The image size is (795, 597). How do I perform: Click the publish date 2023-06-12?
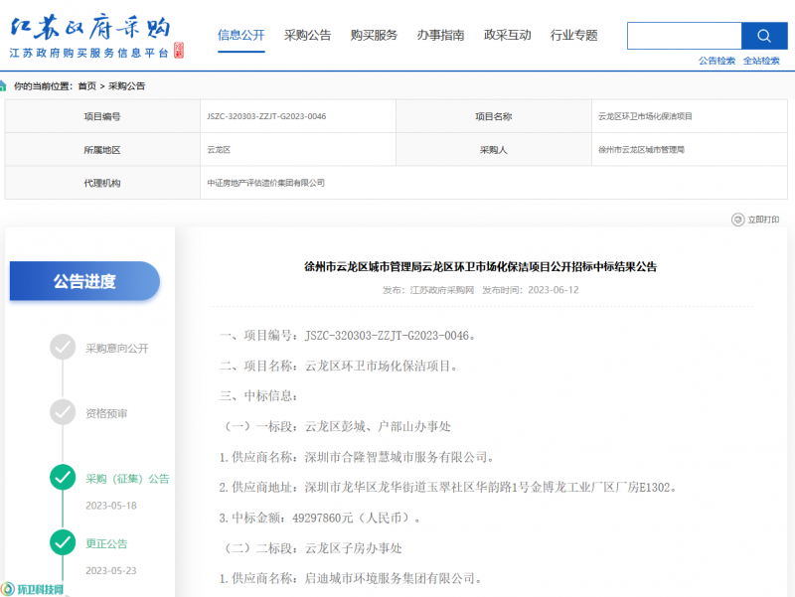[x=554, y=290]
